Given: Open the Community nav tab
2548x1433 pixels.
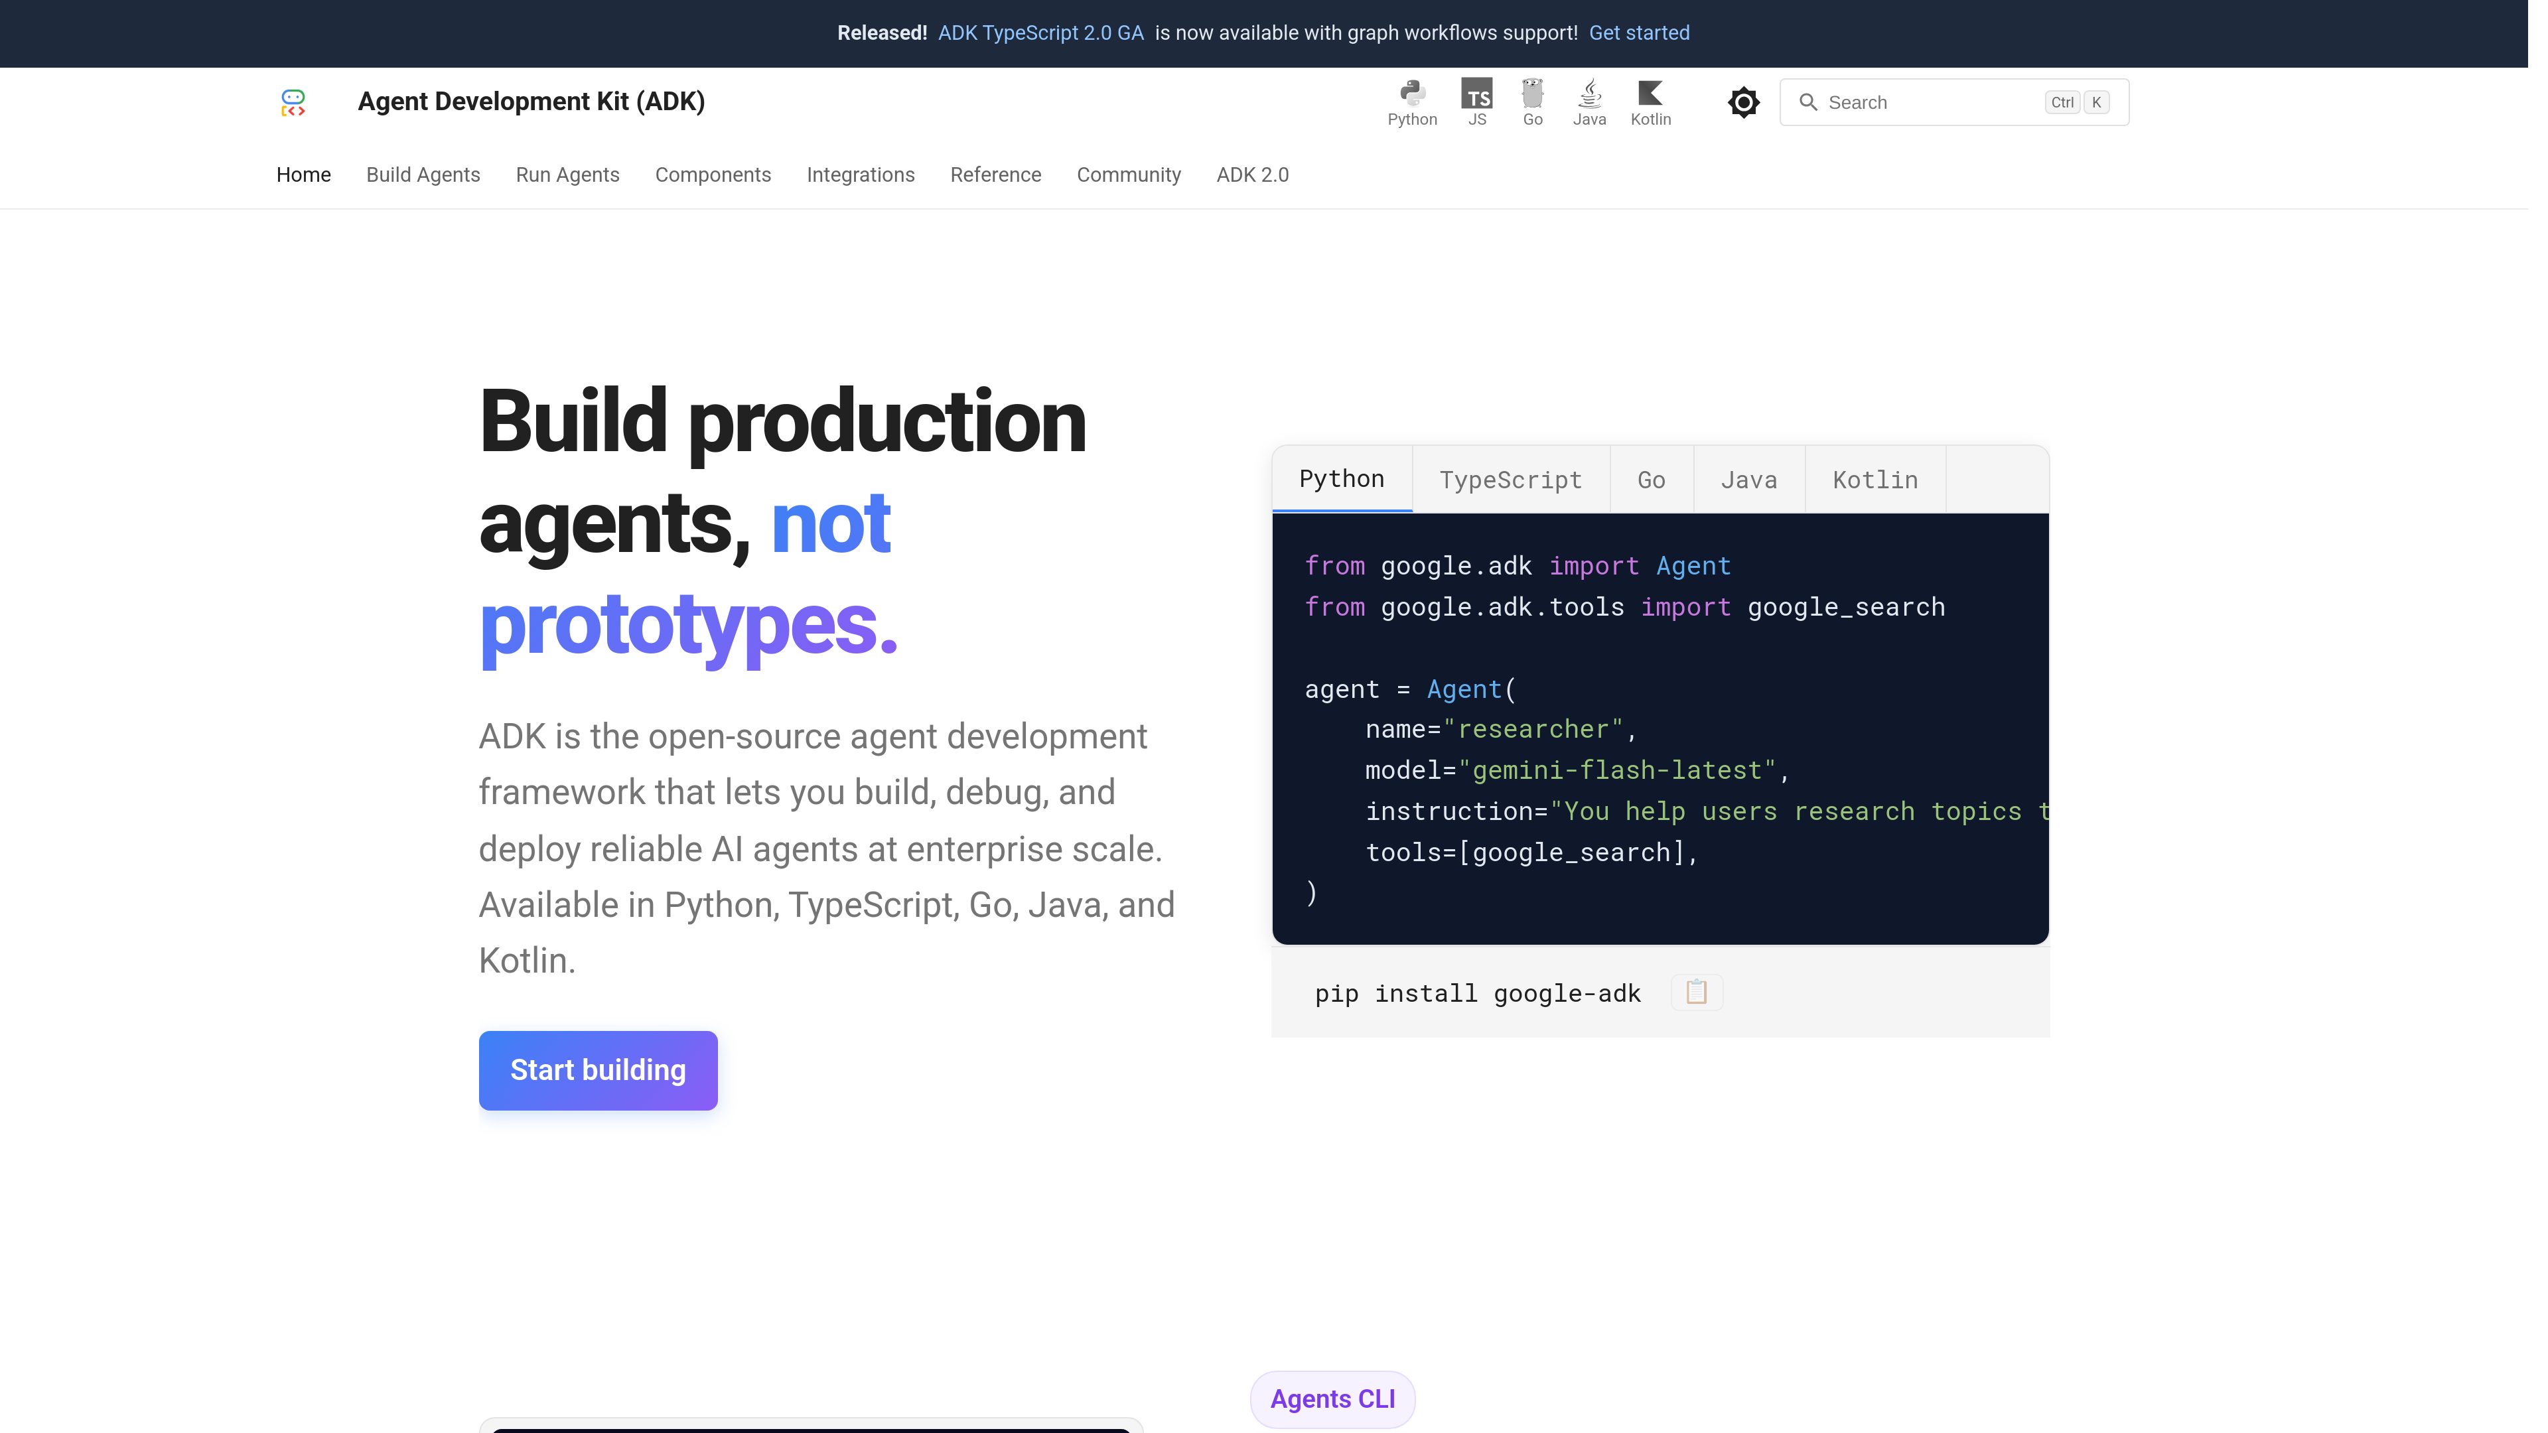Looking at the screenshot, I should pos(1129,175).
